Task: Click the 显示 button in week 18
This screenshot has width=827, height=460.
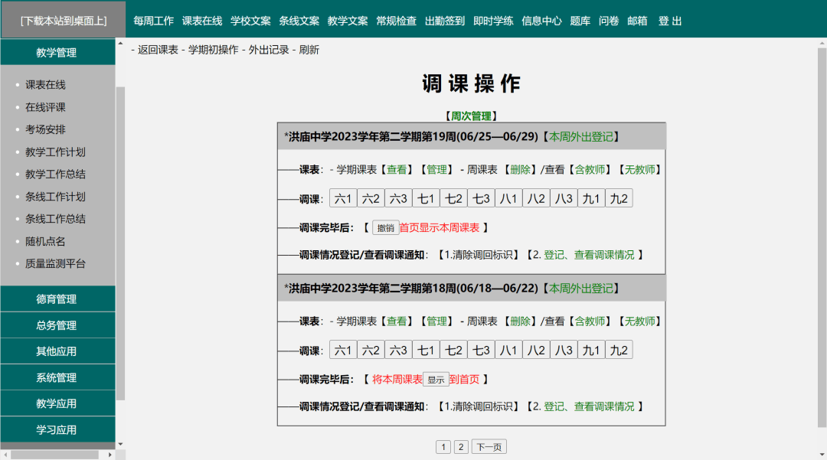Action: coord(435,380)
